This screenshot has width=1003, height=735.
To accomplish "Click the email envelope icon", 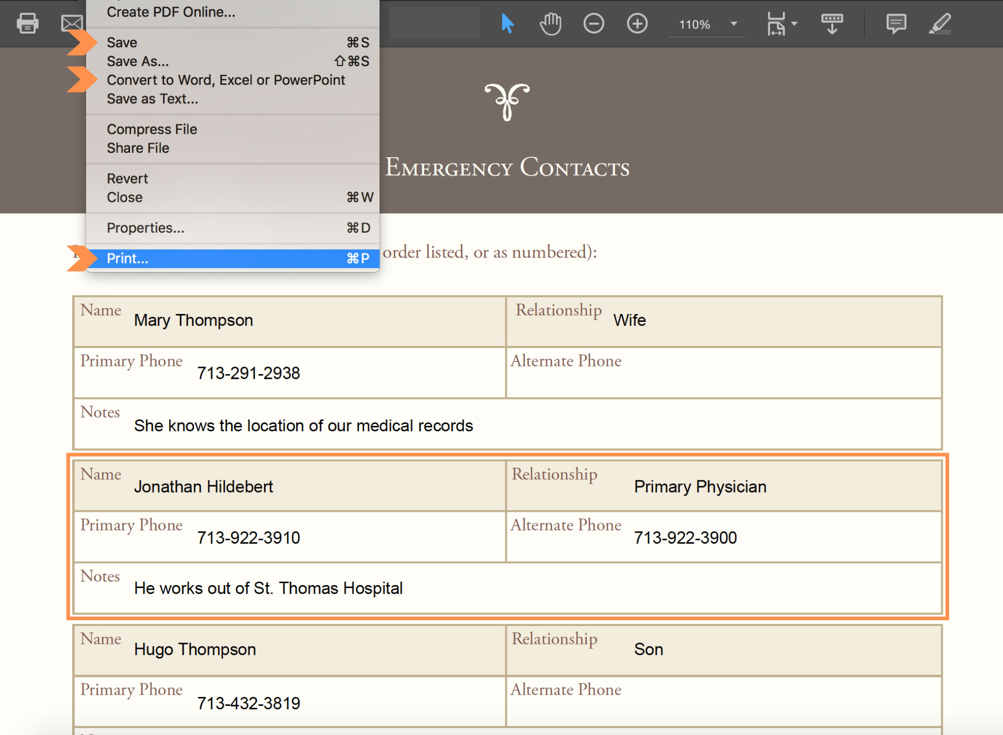I will (x=72, y=23).
